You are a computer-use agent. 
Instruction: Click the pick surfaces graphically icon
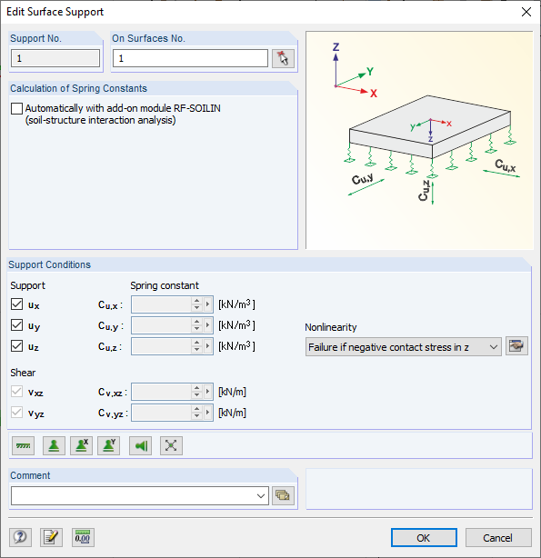coord(283,58)
